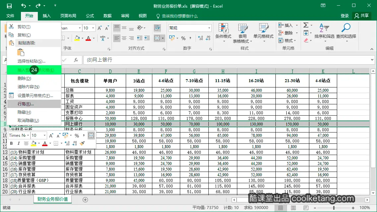
Task: Click the orientation text-angle icon
Action: pos(140,28)
